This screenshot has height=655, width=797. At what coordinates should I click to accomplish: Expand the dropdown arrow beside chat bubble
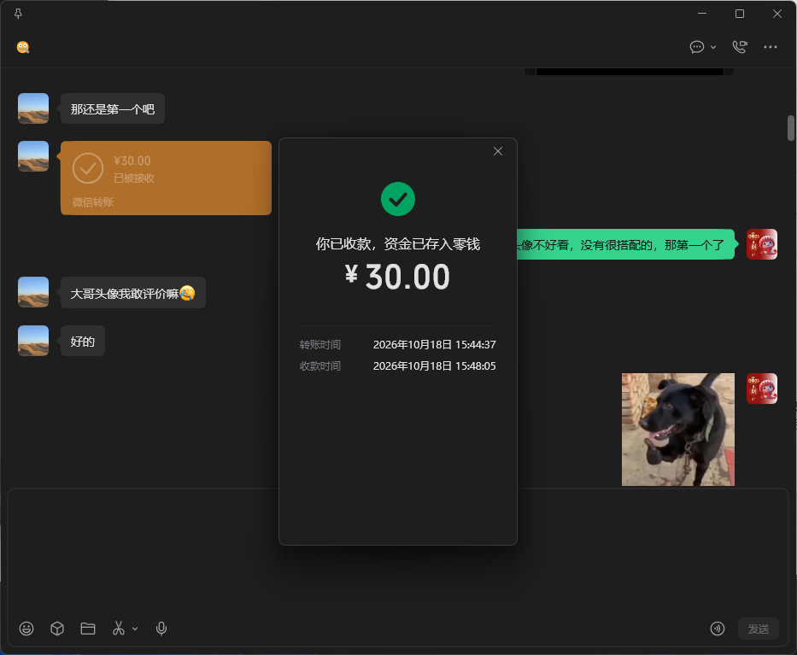click(713, 47)
